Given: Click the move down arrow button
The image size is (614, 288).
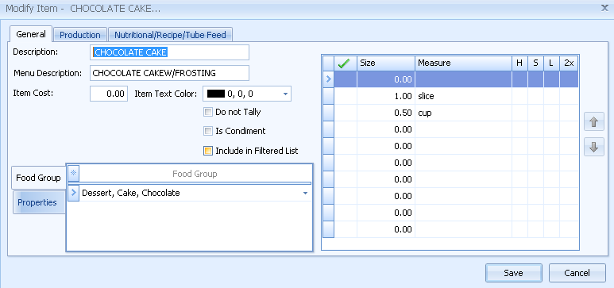Looking at the screenshot, I should (x=593, y=147).
